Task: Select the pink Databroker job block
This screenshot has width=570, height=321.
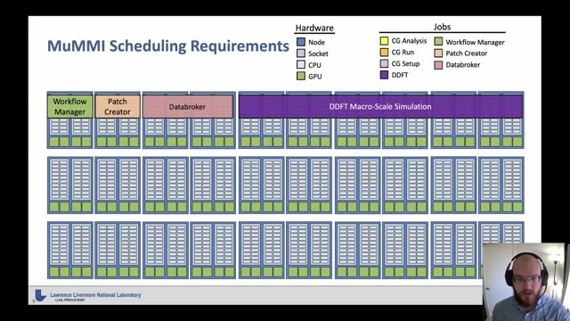Action: point(188,106)
